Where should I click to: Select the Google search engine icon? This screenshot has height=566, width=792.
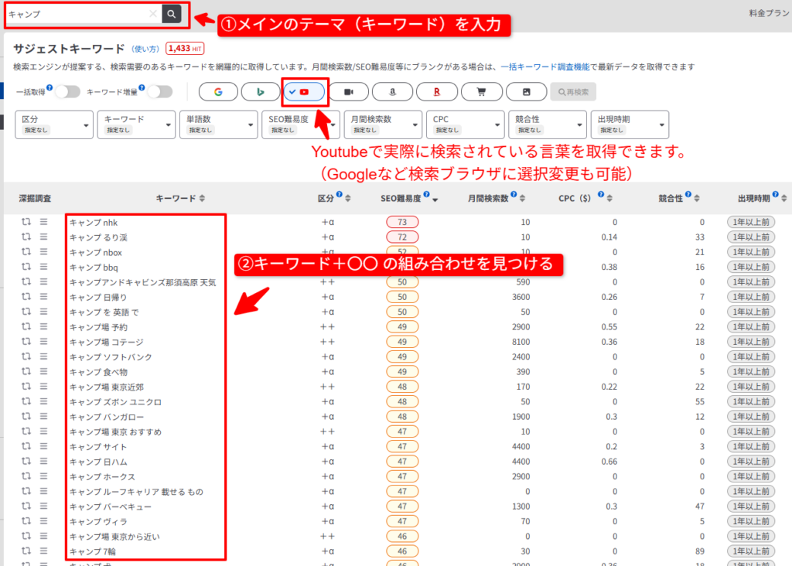click(218, 92)
